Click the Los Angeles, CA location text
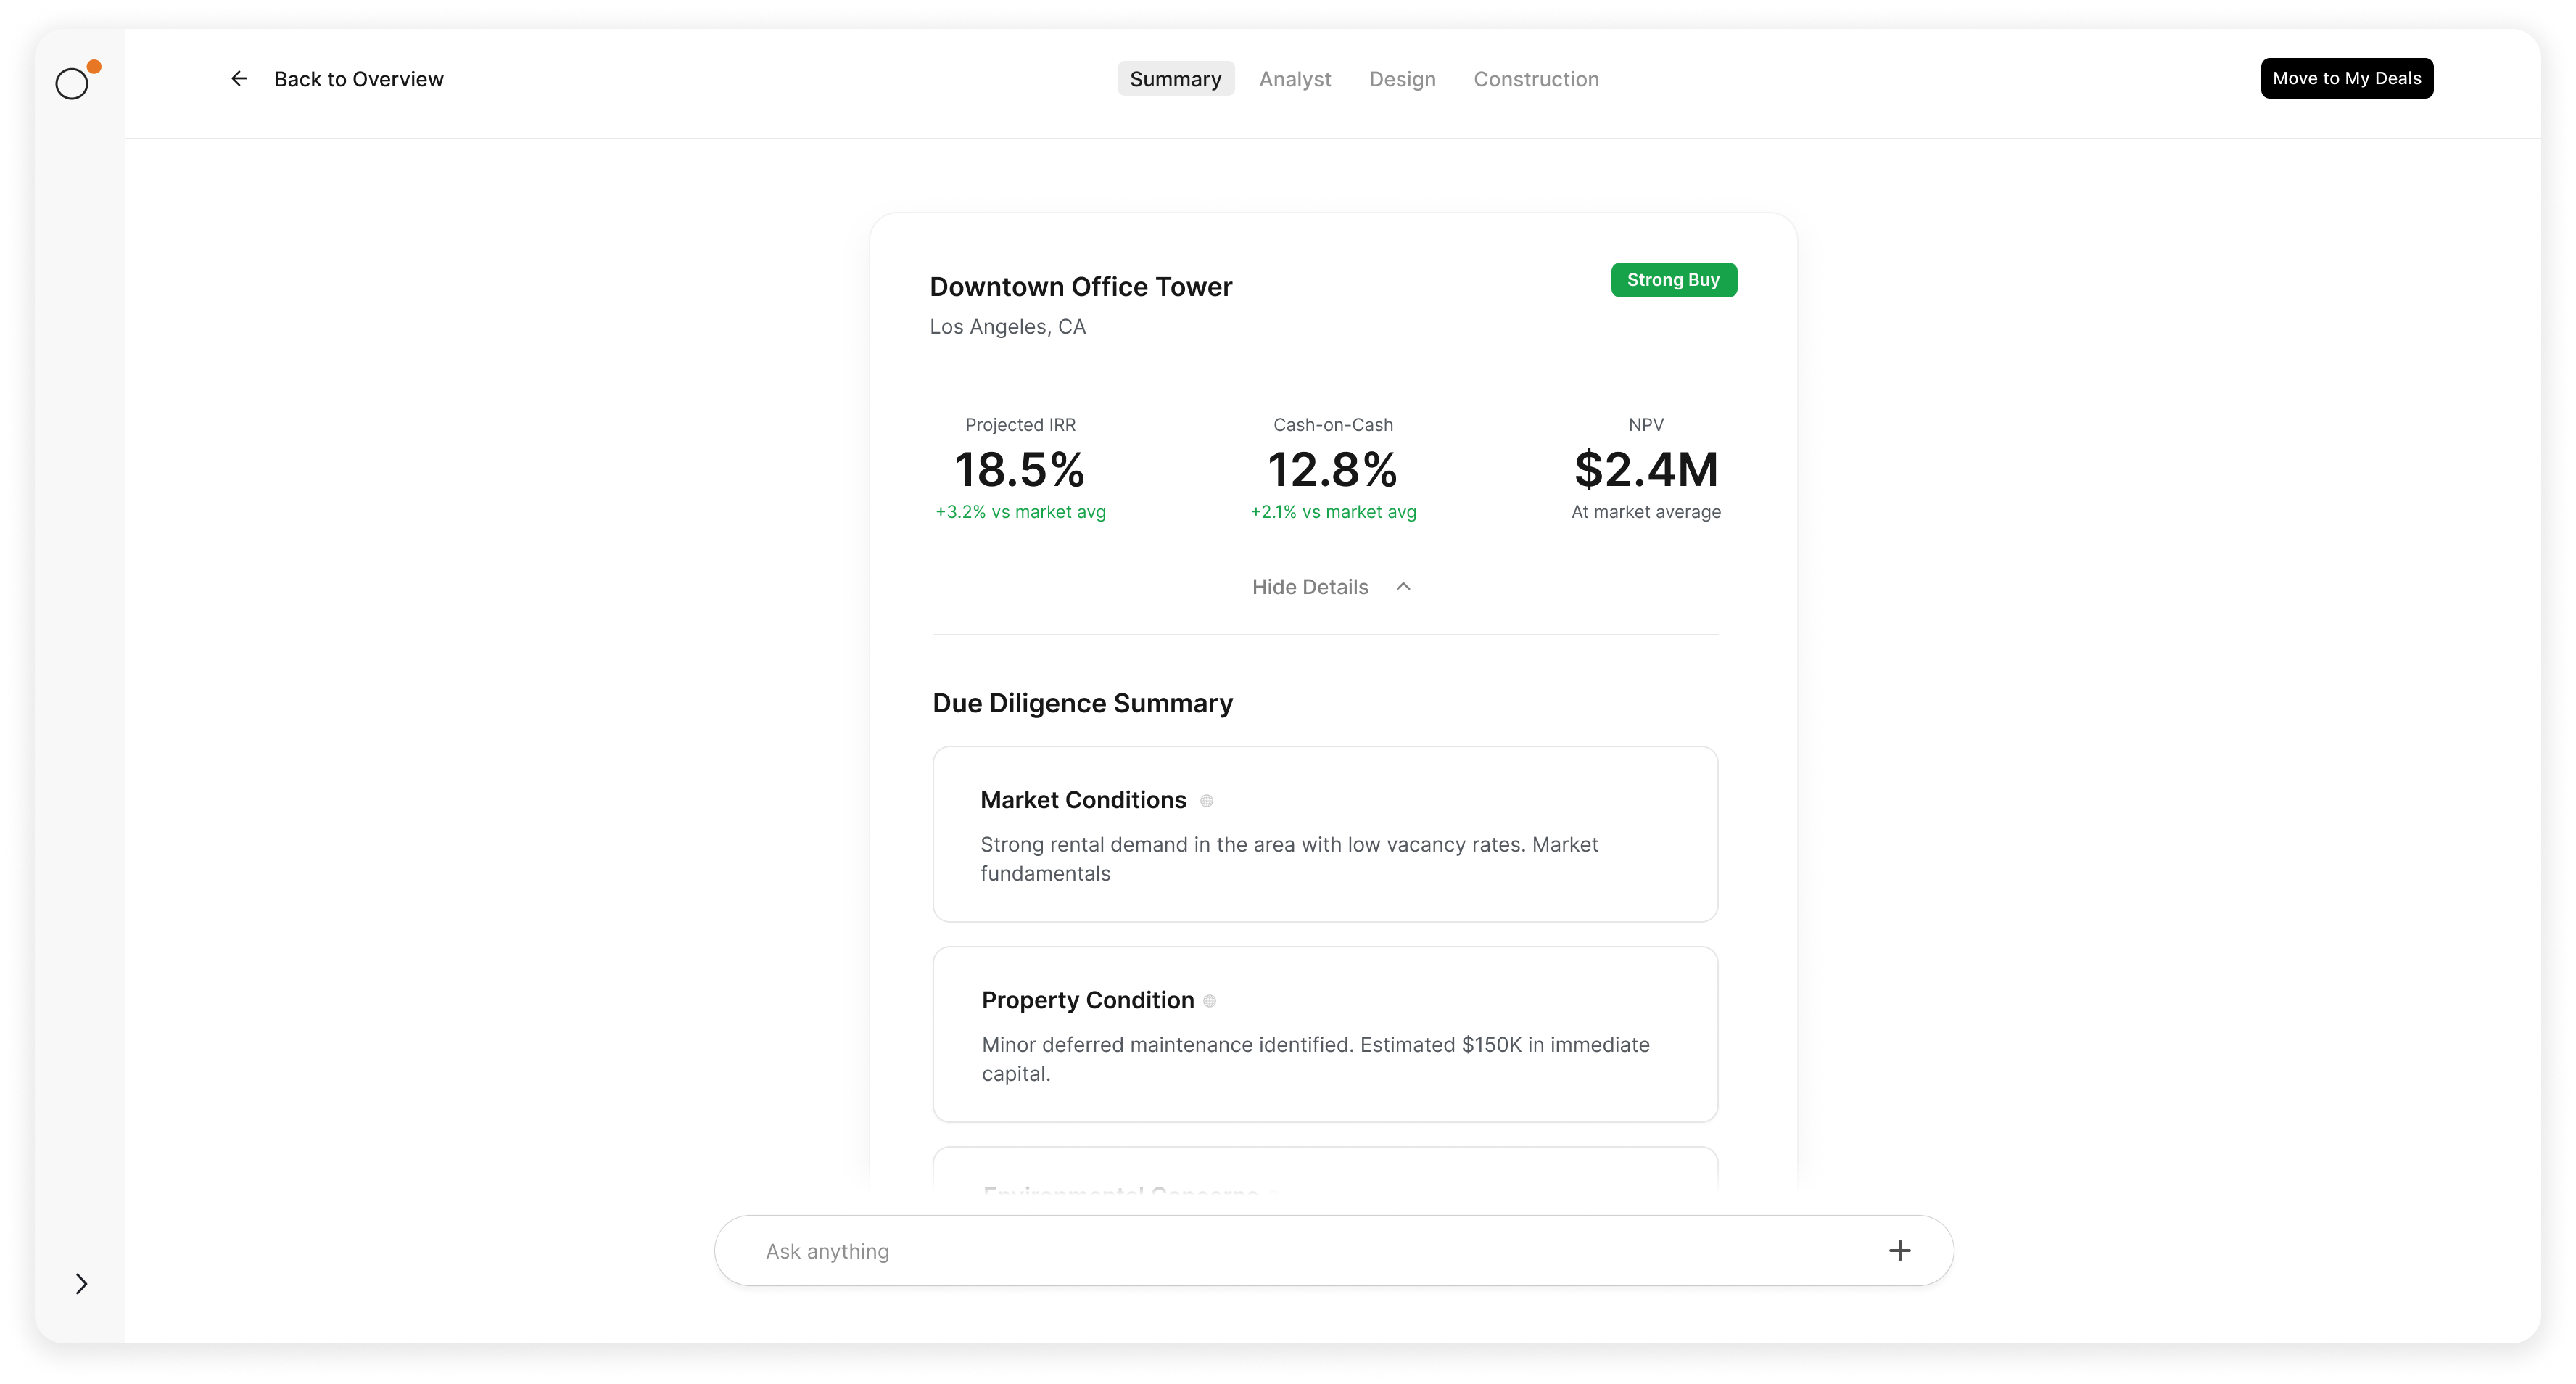This screenshot has width=2576, height=1384. point(1007,327)
